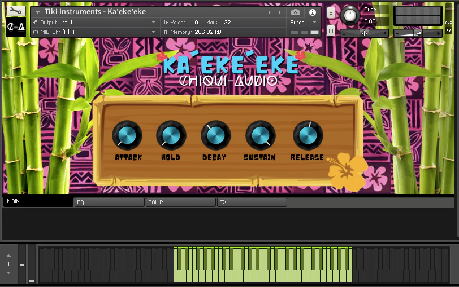Screen dimensions: 459x287
Task: Click the pan center icon
Action: coord(364,33)
